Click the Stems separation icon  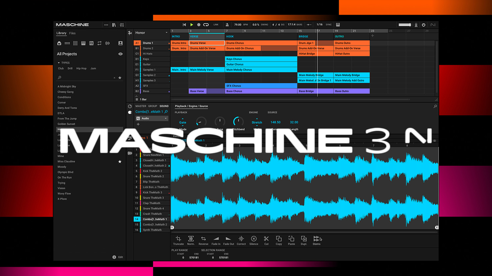pos(316,239)
